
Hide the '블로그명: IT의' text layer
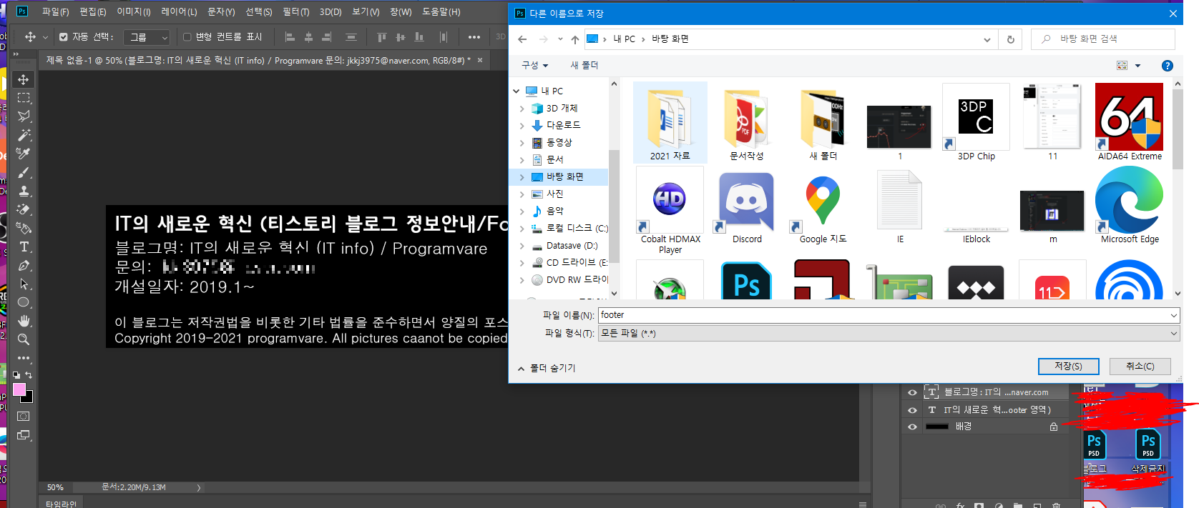coord(912,392)
